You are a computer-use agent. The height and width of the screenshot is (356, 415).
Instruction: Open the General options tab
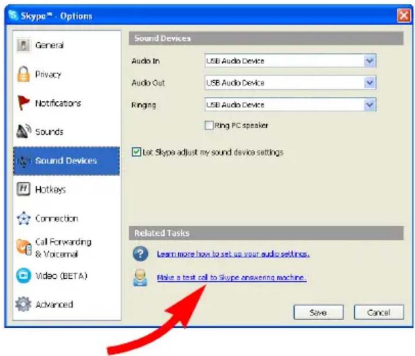click(67, 45)
